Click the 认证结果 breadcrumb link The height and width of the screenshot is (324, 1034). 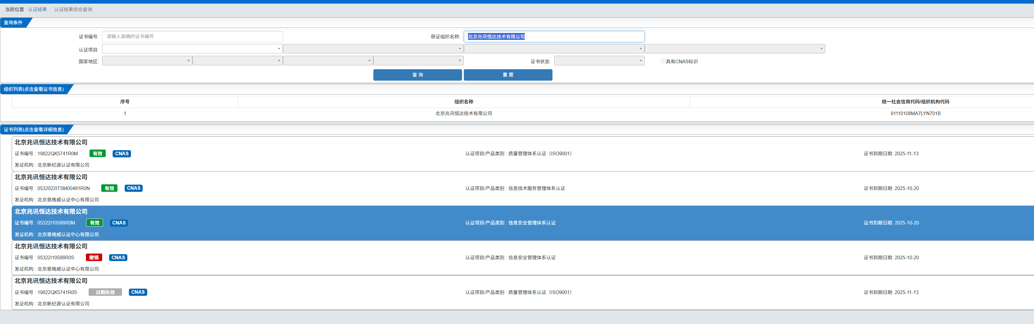tap(37, 9)
